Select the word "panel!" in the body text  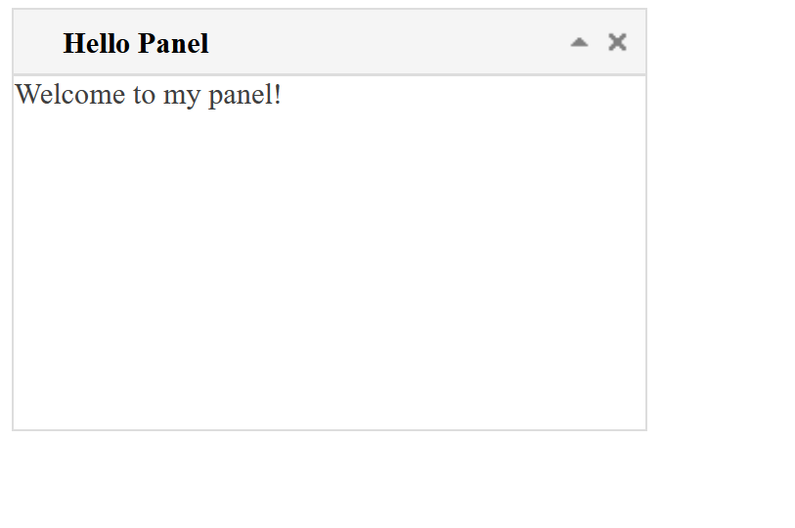pos(244,96)
